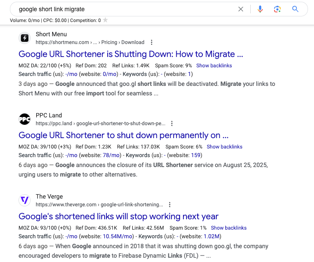Click The Verge website keywords 1.02M
The image size is (314, 262).
211,237
